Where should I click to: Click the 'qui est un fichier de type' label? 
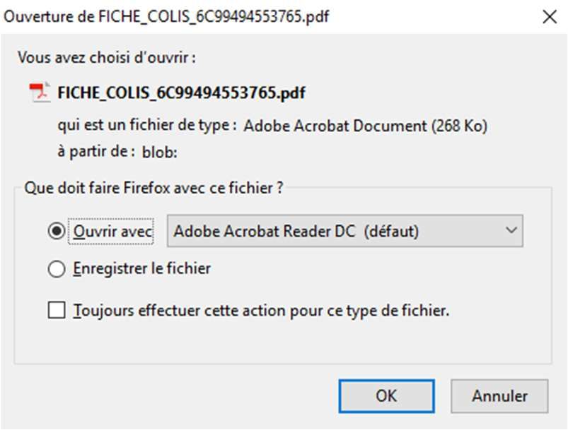coord(147,126)
